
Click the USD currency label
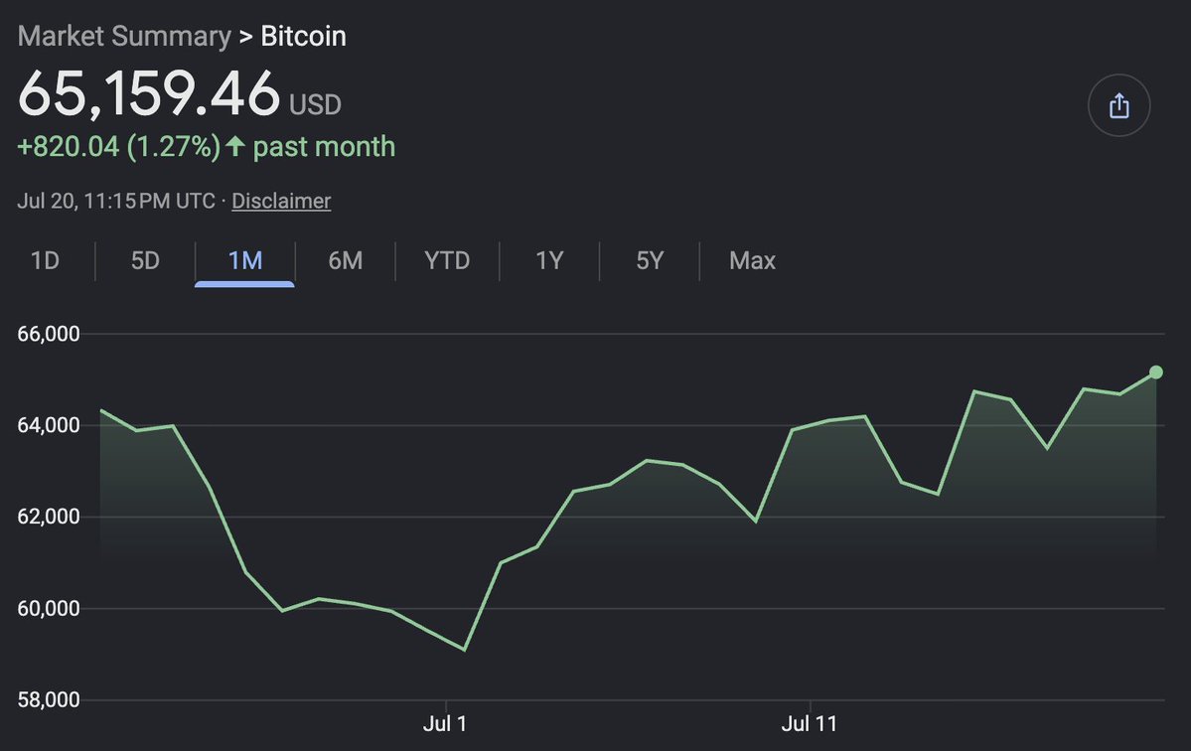pos(315,104)
